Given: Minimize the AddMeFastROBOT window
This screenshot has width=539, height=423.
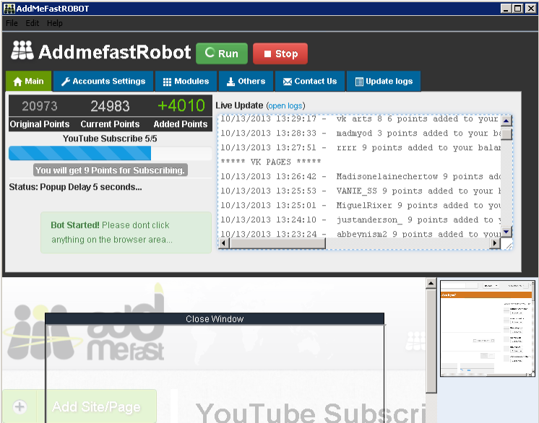Looking at the screenshot, I should click(505, 9).
